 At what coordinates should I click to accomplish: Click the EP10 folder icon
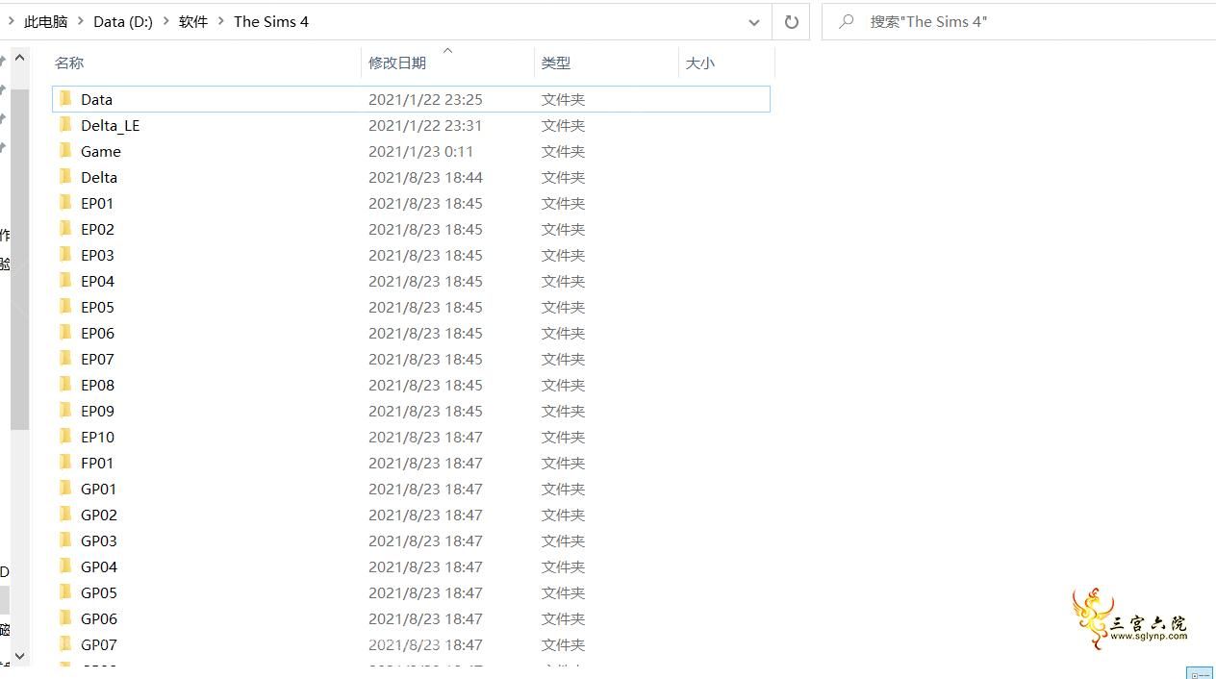[x=65, y=437]
